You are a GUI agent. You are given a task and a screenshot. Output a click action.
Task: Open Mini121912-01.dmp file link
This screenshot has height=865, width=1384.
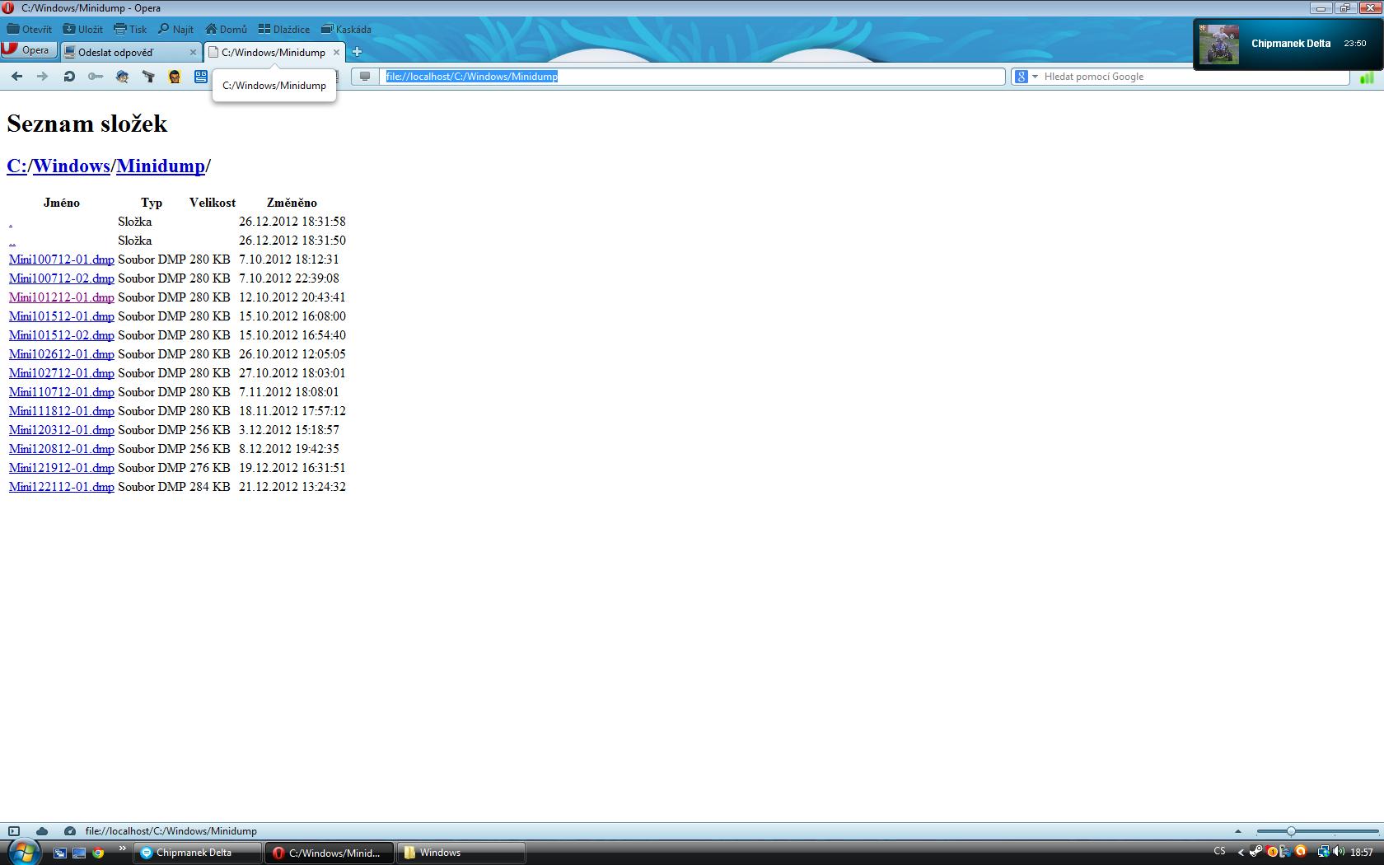(x=62, y=468)
